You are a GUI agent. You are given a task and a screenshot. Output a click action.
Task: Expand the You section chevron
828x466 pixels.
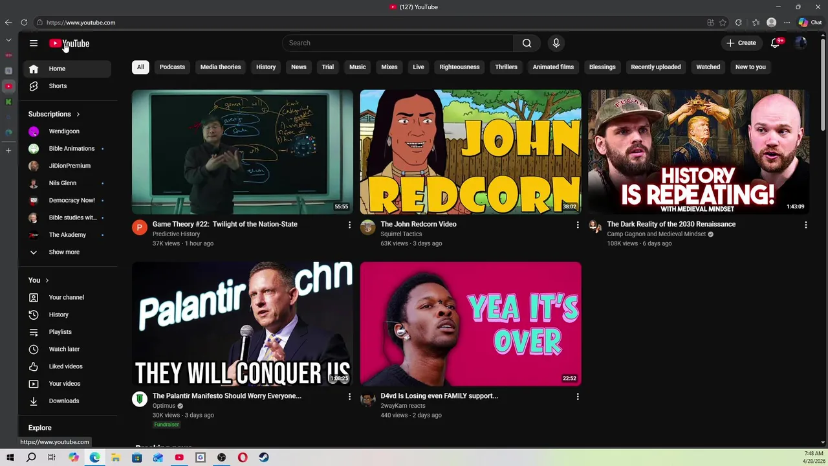(x=47, y=280)
